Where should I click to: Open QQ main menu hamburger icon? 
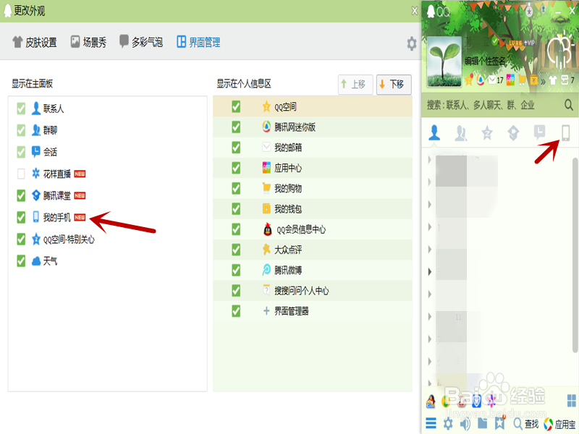(x=431, y=423)
